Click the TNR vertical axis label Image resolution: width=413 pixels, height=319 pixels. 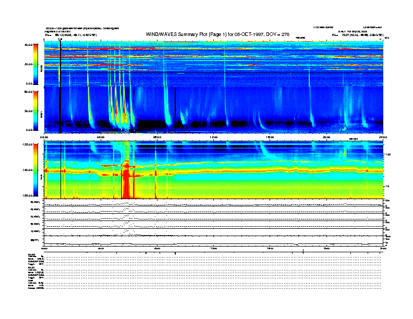[41, 178]
